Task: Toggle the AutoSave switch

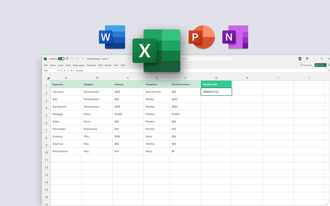Action: (61, 59)
